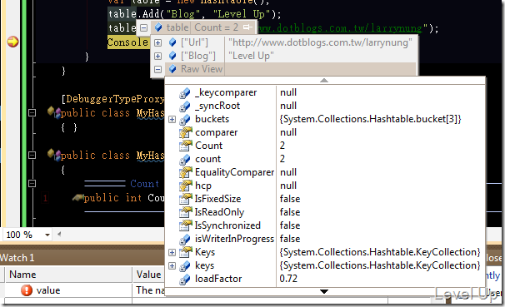Expand the lowercase keys field

[x=172, y=266]
